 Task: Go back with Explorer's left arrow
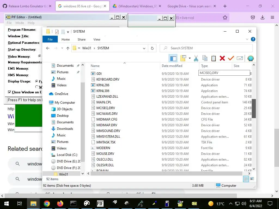(47, 48)
